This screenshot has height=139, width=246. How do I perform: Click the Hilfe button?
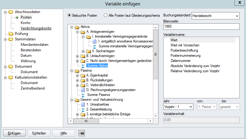click(x=64, y=133)
